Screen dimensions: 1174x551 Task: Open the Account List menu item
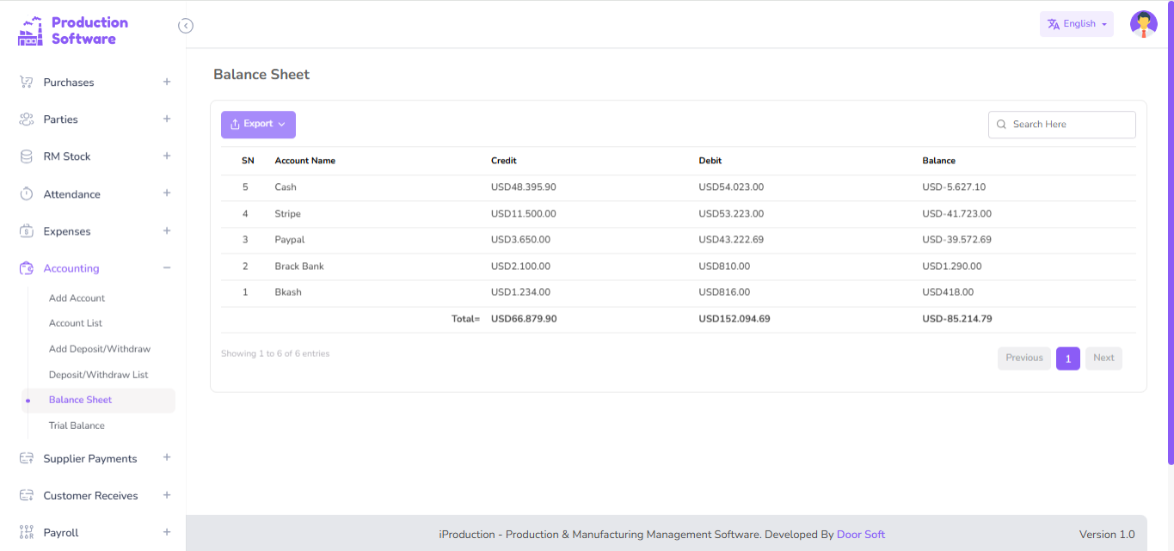(74, 322)
